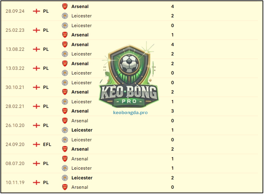Open the 28.02.21 match date
This screenshot has width=264, height=194.
(x=15, y=106)
